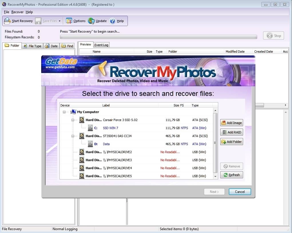Screen dimensions: 292x233
Task: Click the Help question mark icon
Action: tap(112, 21)
